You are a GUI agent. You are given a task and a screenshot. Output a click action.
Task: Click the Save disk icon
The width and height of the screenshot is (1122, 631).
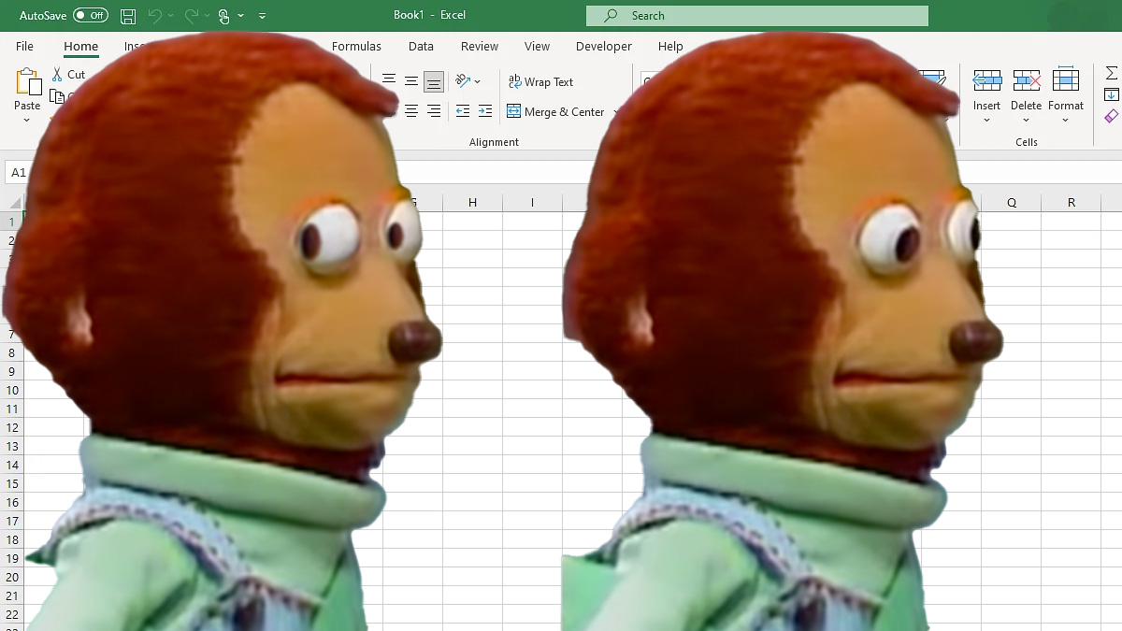(128, 16)
